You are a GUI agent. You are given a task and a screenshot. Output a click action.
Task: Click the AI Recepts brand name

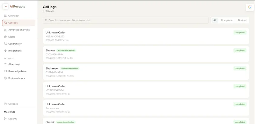click(x=18, y=6)
